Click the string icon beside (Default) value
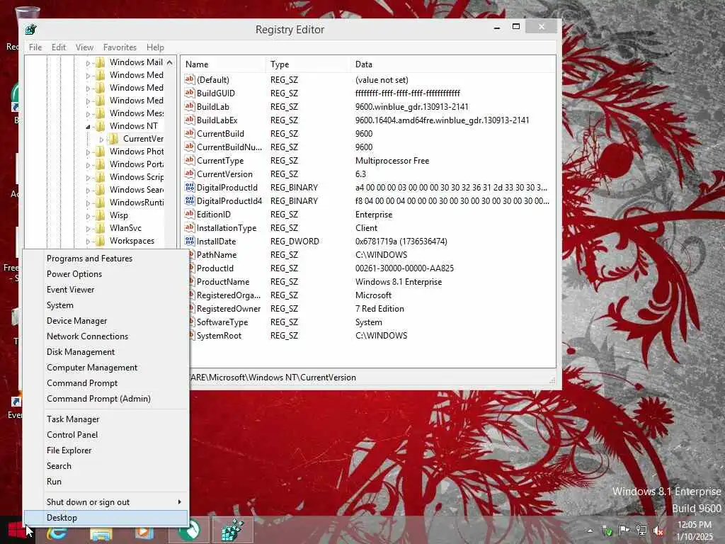The height and width of the screenshot is (544, 725). coord(190,79)
